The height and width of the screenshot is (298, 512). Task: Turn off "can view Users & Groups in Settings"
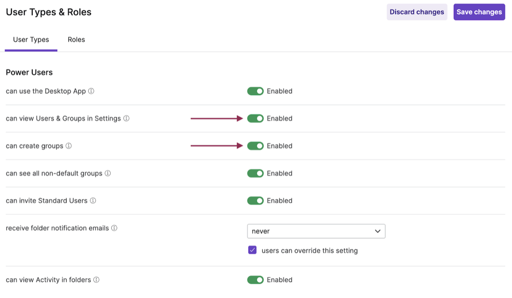coord(255,118)
